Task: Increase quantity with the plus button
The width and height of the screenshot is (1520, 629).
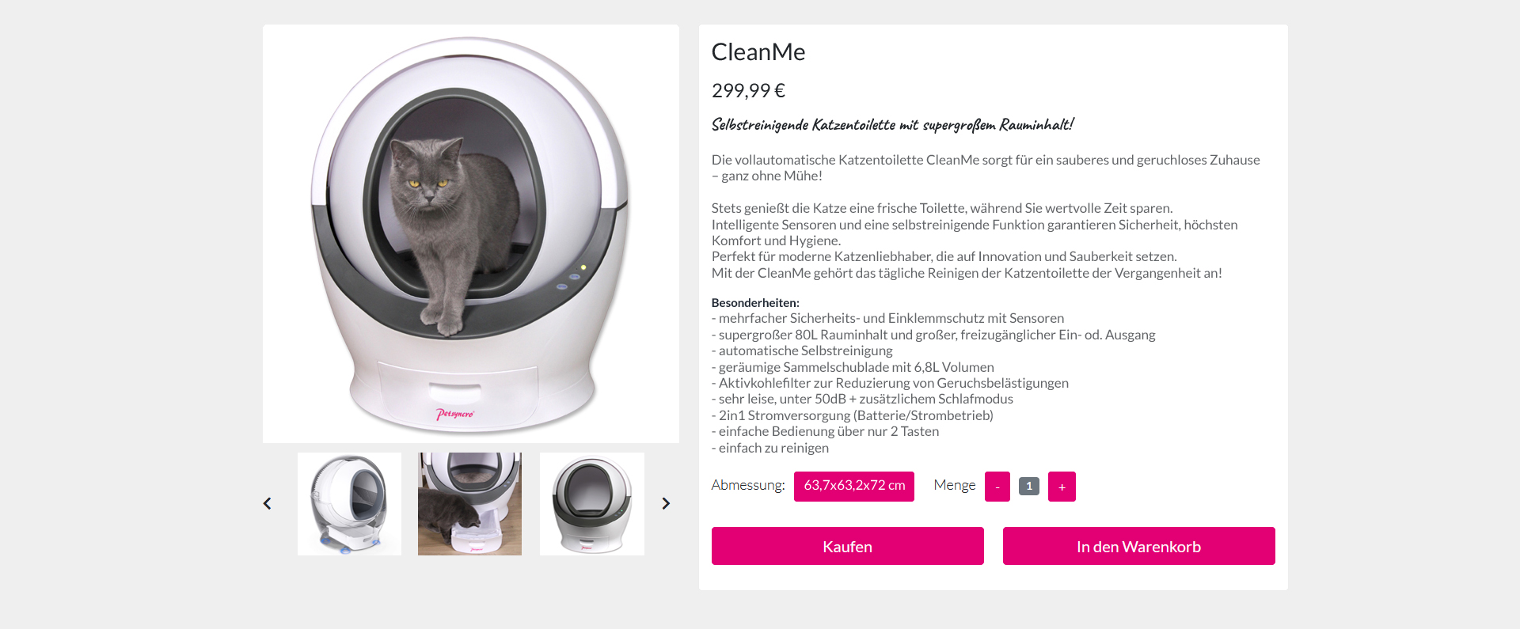Action: pos(1062,487)
